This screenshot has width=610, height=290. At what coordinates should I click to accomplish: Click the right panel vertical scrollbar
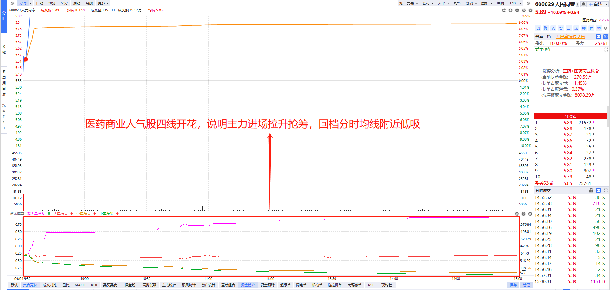(x=608, y=117)
